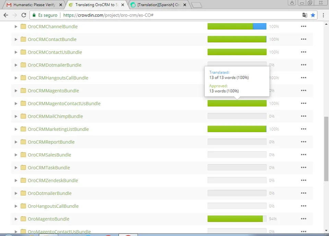Open the OroCRMTaskBundle link
The height and width of the screenshot is (236, 329).
49,168
